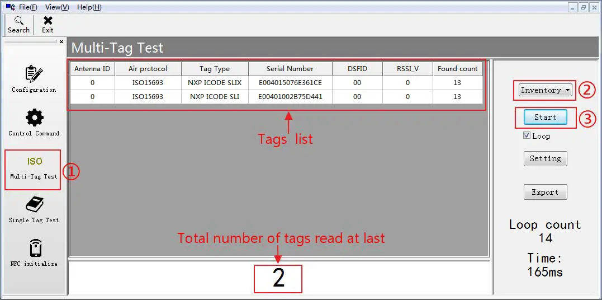Click the Exit X toolbar icon

pyautogui.click(x=48, y=21)
